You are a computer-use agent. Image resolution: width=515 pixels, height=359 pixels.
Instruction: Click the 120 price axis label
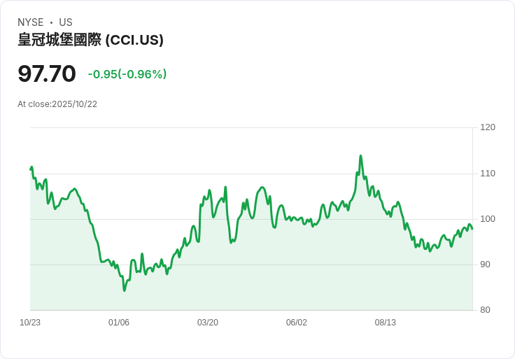pyautogui.click(x=488, y=127)
